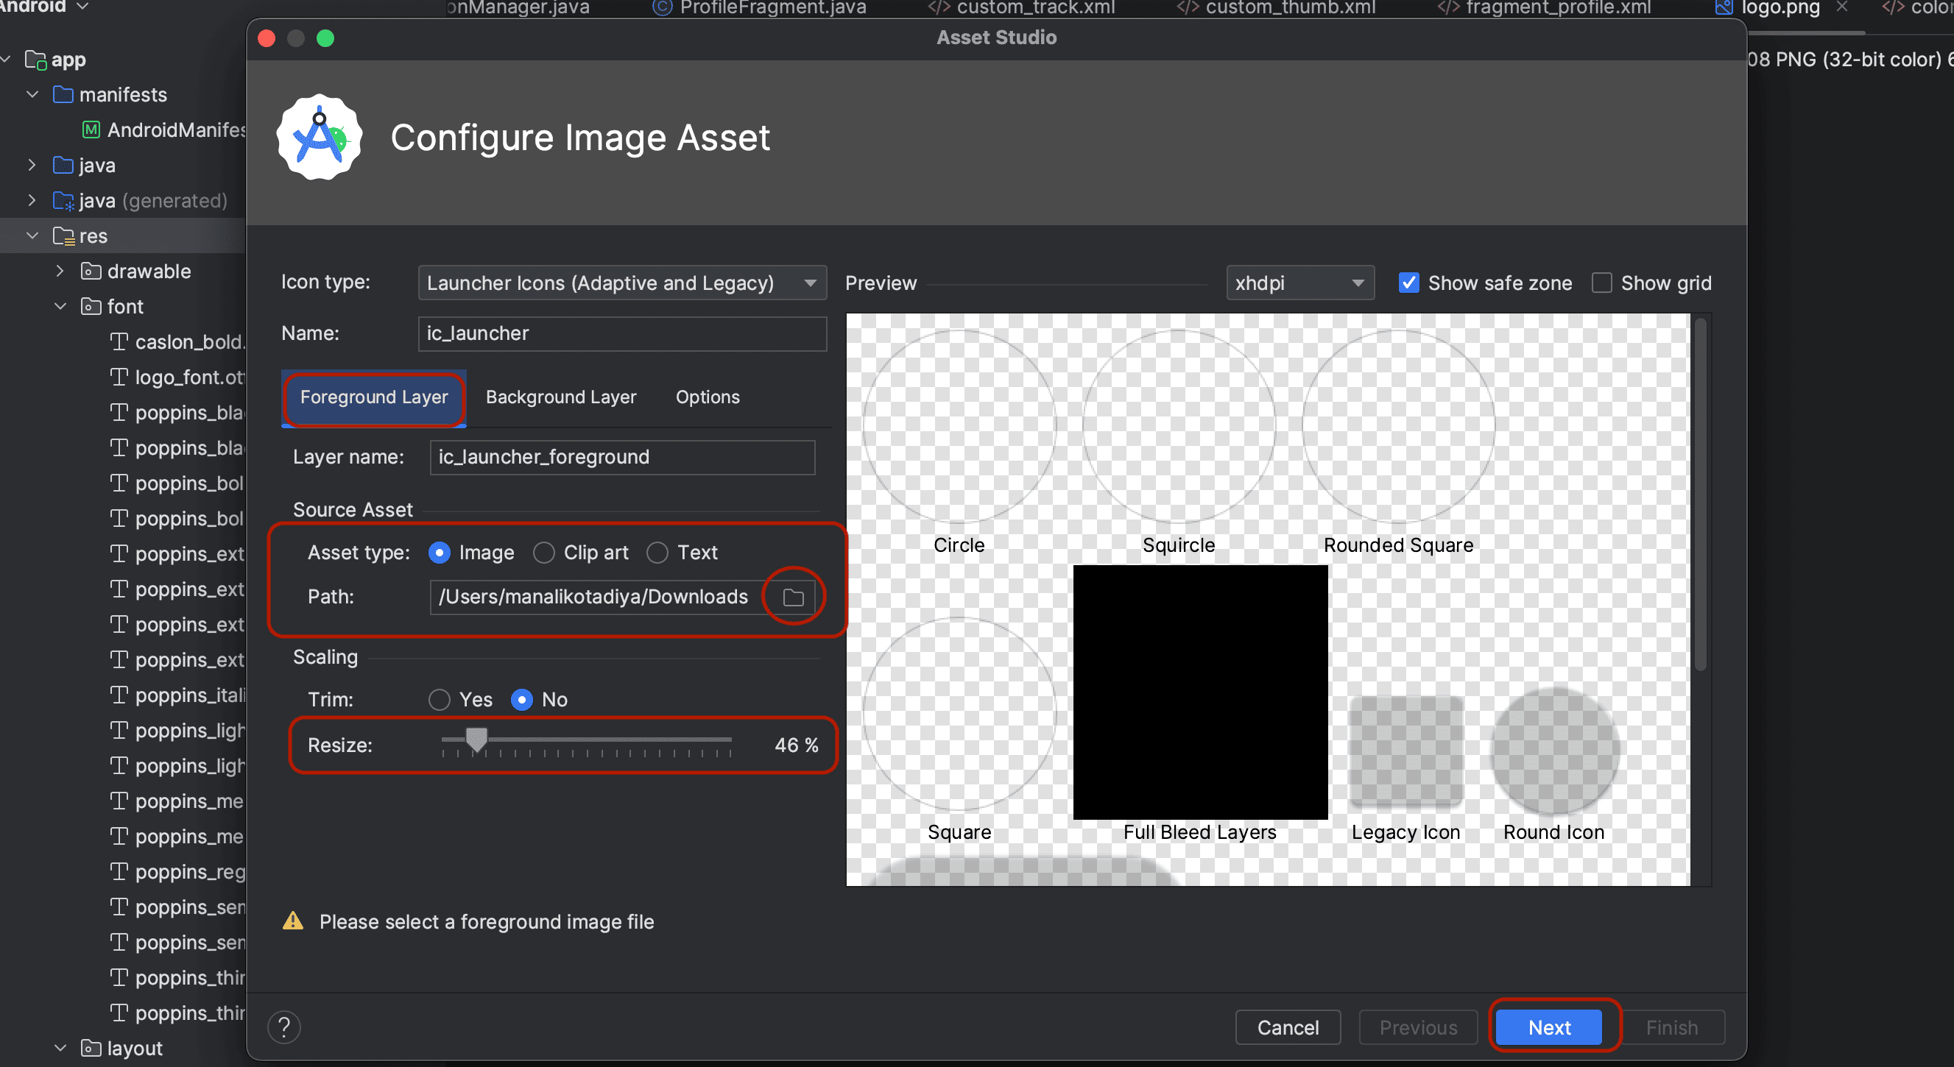Set Trim to Yes
Screen dimensions: 1954x1067
[x=440, y=699]
